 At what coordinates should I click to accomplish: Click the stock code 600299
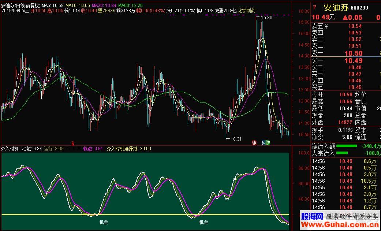(x=359, y=8)
